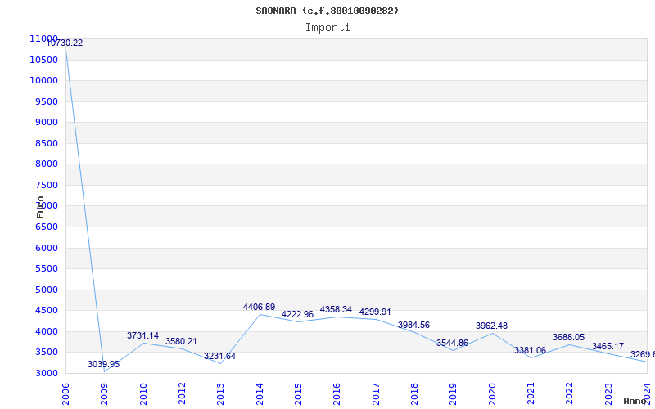Select the 4358.34 data label
Screen dimensions: 655x409
point(336,310)
